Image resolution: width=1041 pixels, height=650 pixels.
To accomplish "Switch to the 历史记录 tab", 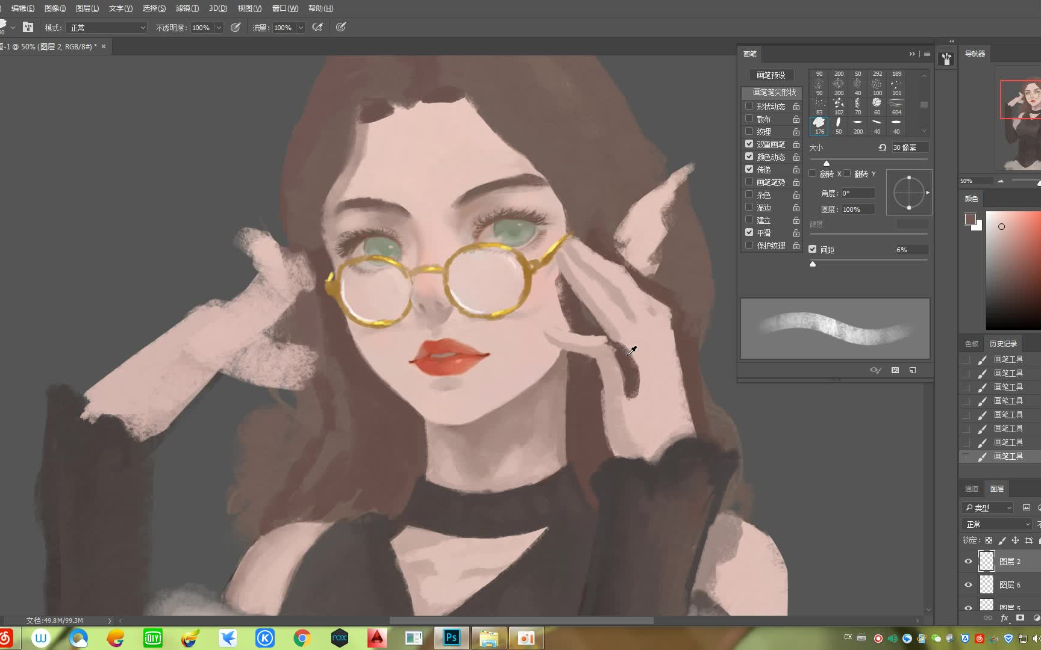I will click(x=1003, y=344).
